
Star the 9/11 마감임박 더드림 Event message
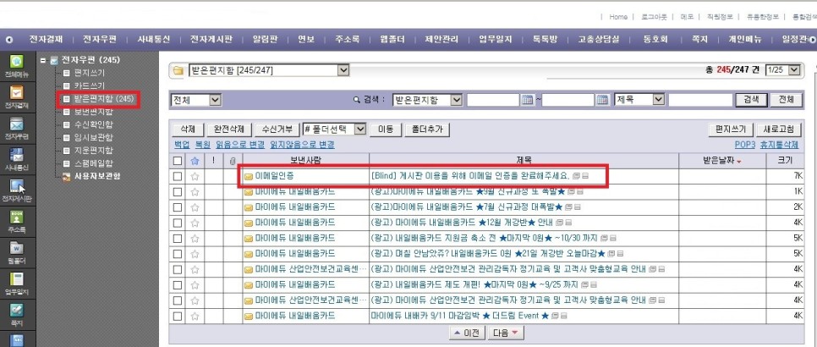[x=195, y=316]
